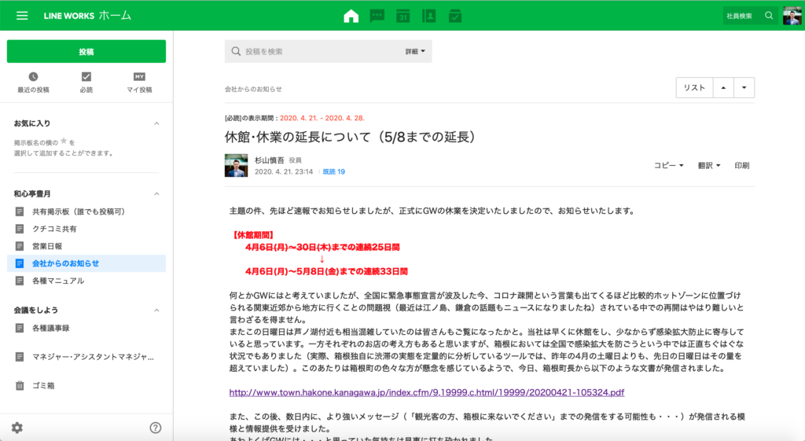Open the address book contacts icon
Viewport: 805px width, 441px height.
click(429, 16)
